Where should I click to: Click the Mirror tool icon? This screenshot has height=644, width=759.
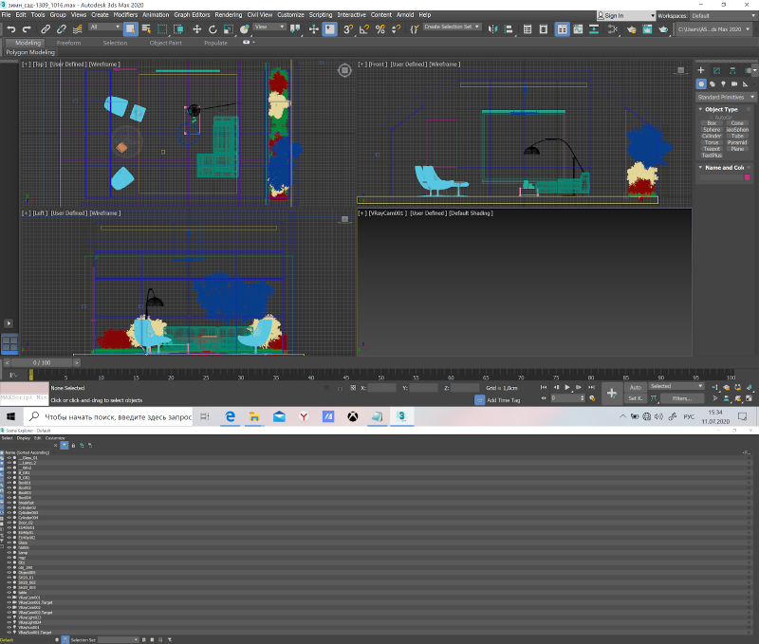492,29
